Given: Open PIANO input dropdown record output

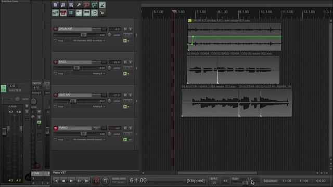Looking at the screenshot, I should click(x=89, y=140).
